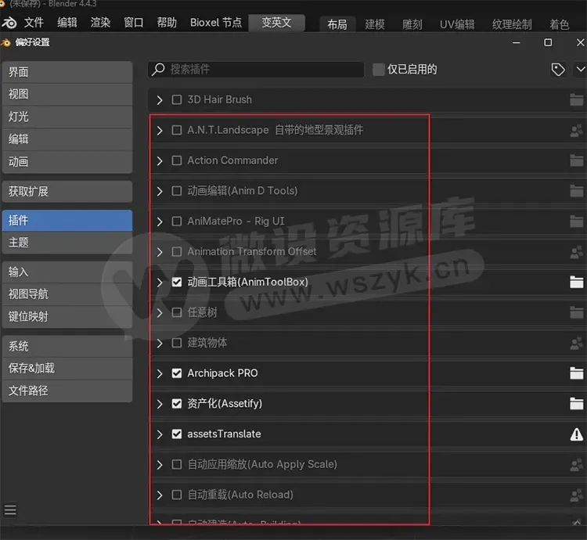Open the add-ons options dropdown arrow
This screenshot has height=540, width=587.
tap(580, 70)
